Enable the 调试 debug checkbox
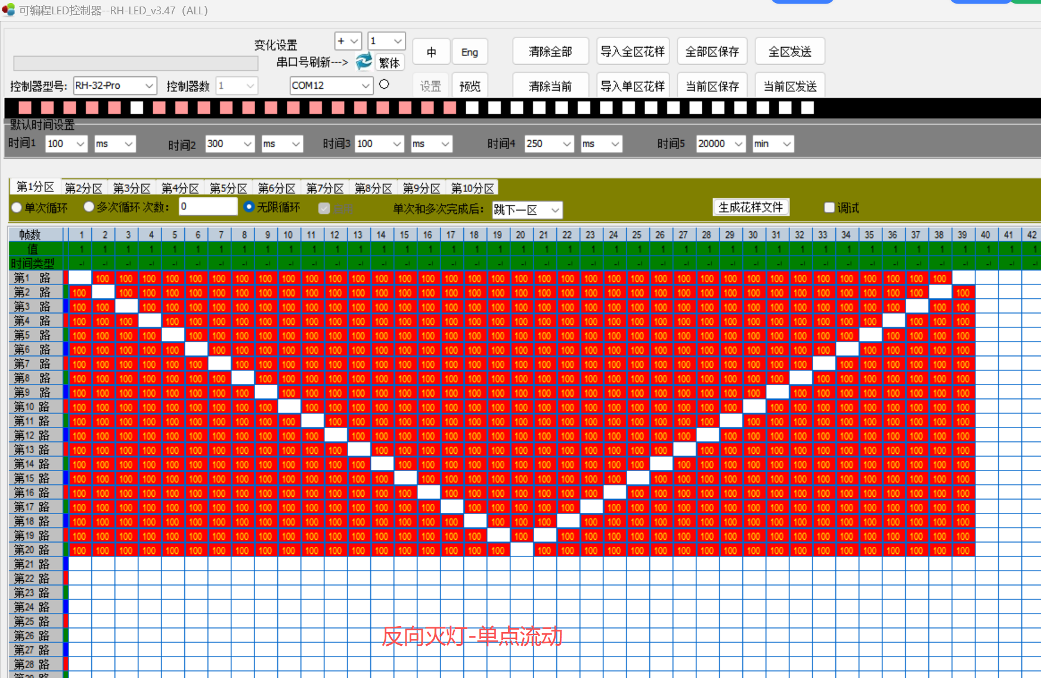Screen dimensions: 1041x678 click(x=829, y=207)
